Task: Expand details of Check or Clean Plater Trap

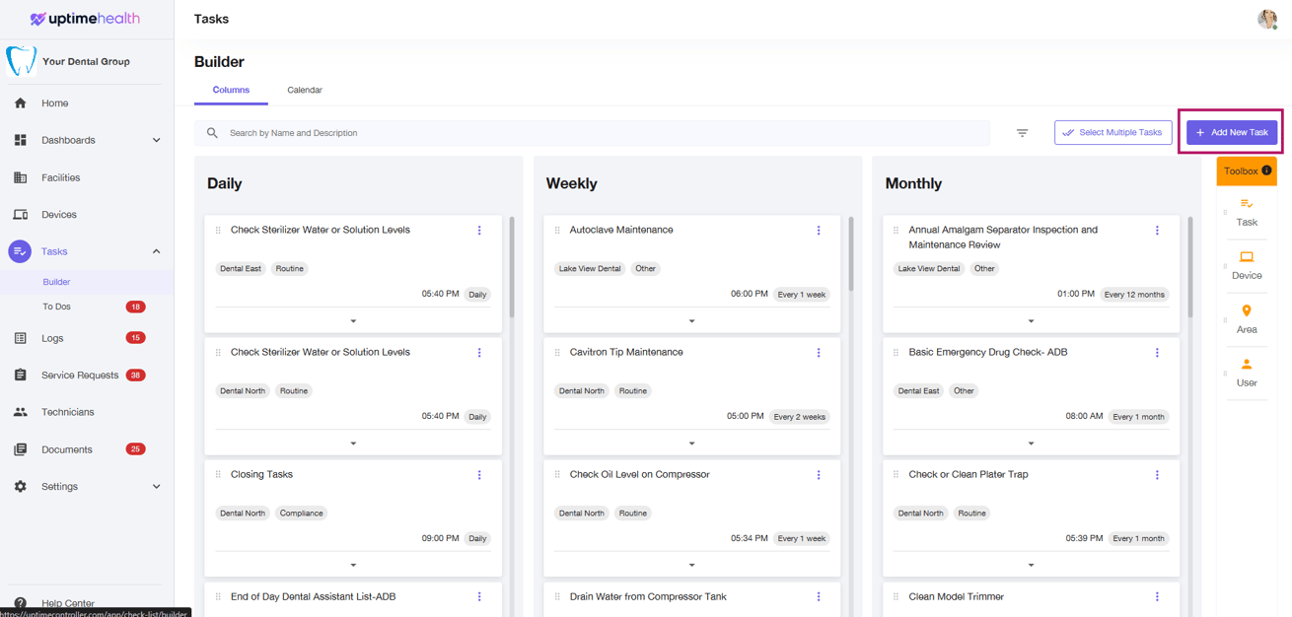Action: [1032, 566]
